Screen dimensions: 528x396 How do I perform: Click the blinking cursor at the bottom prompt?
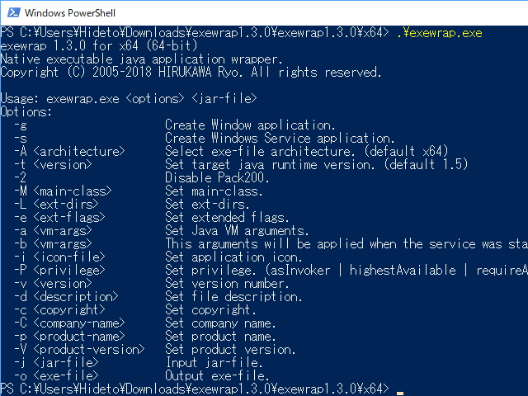[x=400, y=389]
